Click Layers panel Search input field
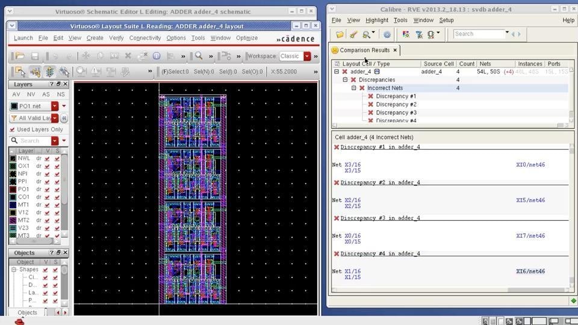578x325 pixels. pyautogui.click(x=30, y=141)
